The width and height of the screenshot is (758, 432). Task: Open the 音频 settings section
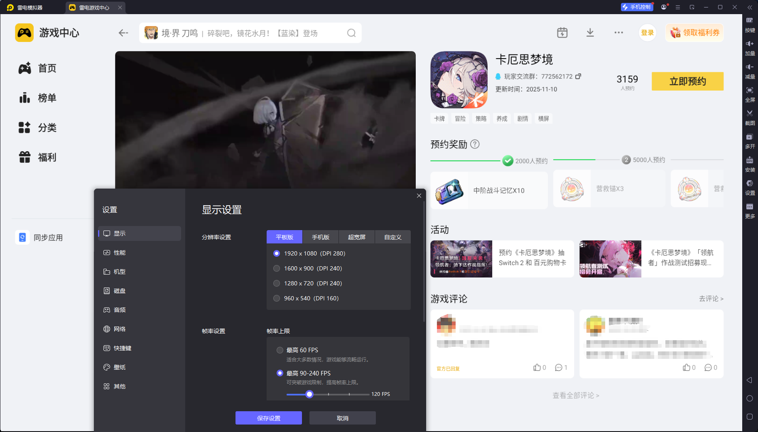(140, 310)
